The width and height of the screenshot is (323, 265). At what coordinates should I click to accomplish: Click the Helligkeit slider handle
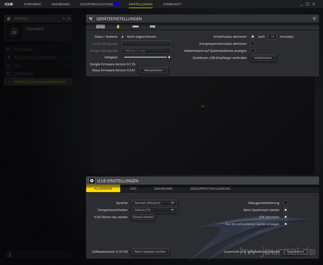coord(169,57)
